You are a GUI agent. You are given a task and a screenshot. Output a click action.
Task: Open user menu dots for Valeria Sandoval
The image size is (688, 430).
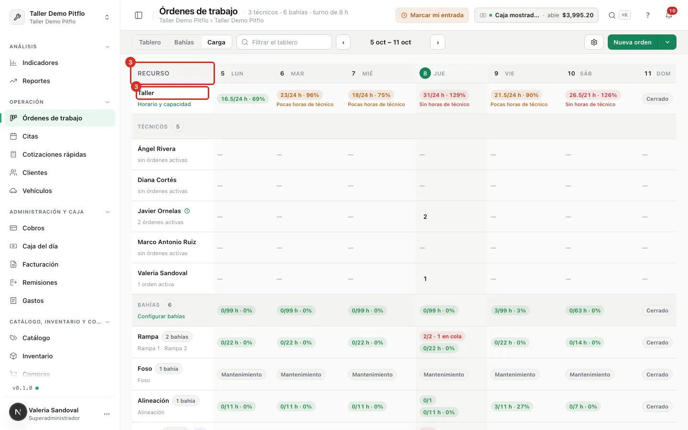point(107,414)
